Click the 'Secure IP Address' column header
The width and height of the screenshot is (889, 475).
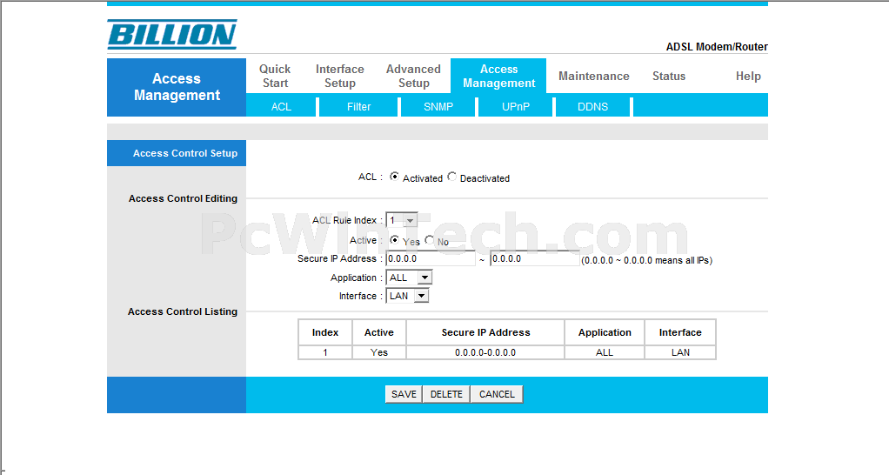(x=485, y=332)
